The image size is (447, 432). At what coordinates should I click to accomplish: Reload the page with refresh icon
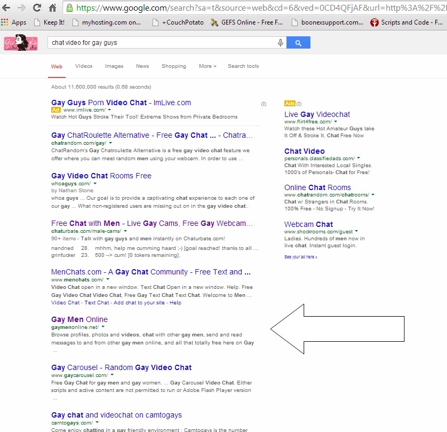click(37, 7)
